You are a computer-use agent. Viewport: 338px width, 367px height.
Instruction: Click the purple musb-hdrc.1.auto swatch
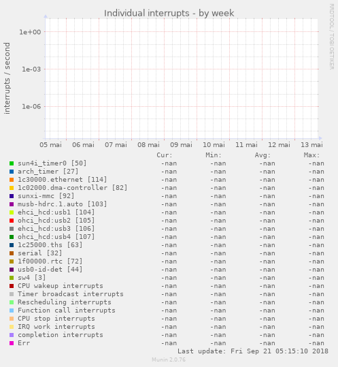coord(12,204)
